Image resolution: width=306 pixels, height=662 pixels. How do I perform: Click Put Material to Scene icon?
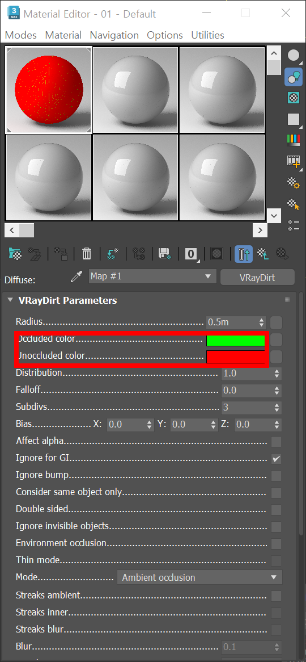point(34,254)
